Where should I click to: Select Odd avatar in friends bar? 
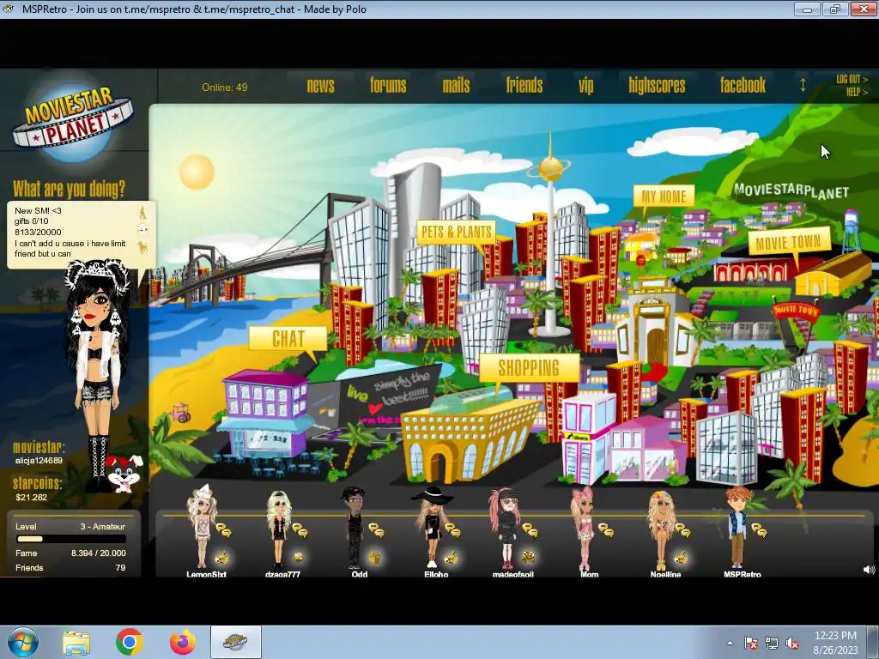click(x=355, y=528)
